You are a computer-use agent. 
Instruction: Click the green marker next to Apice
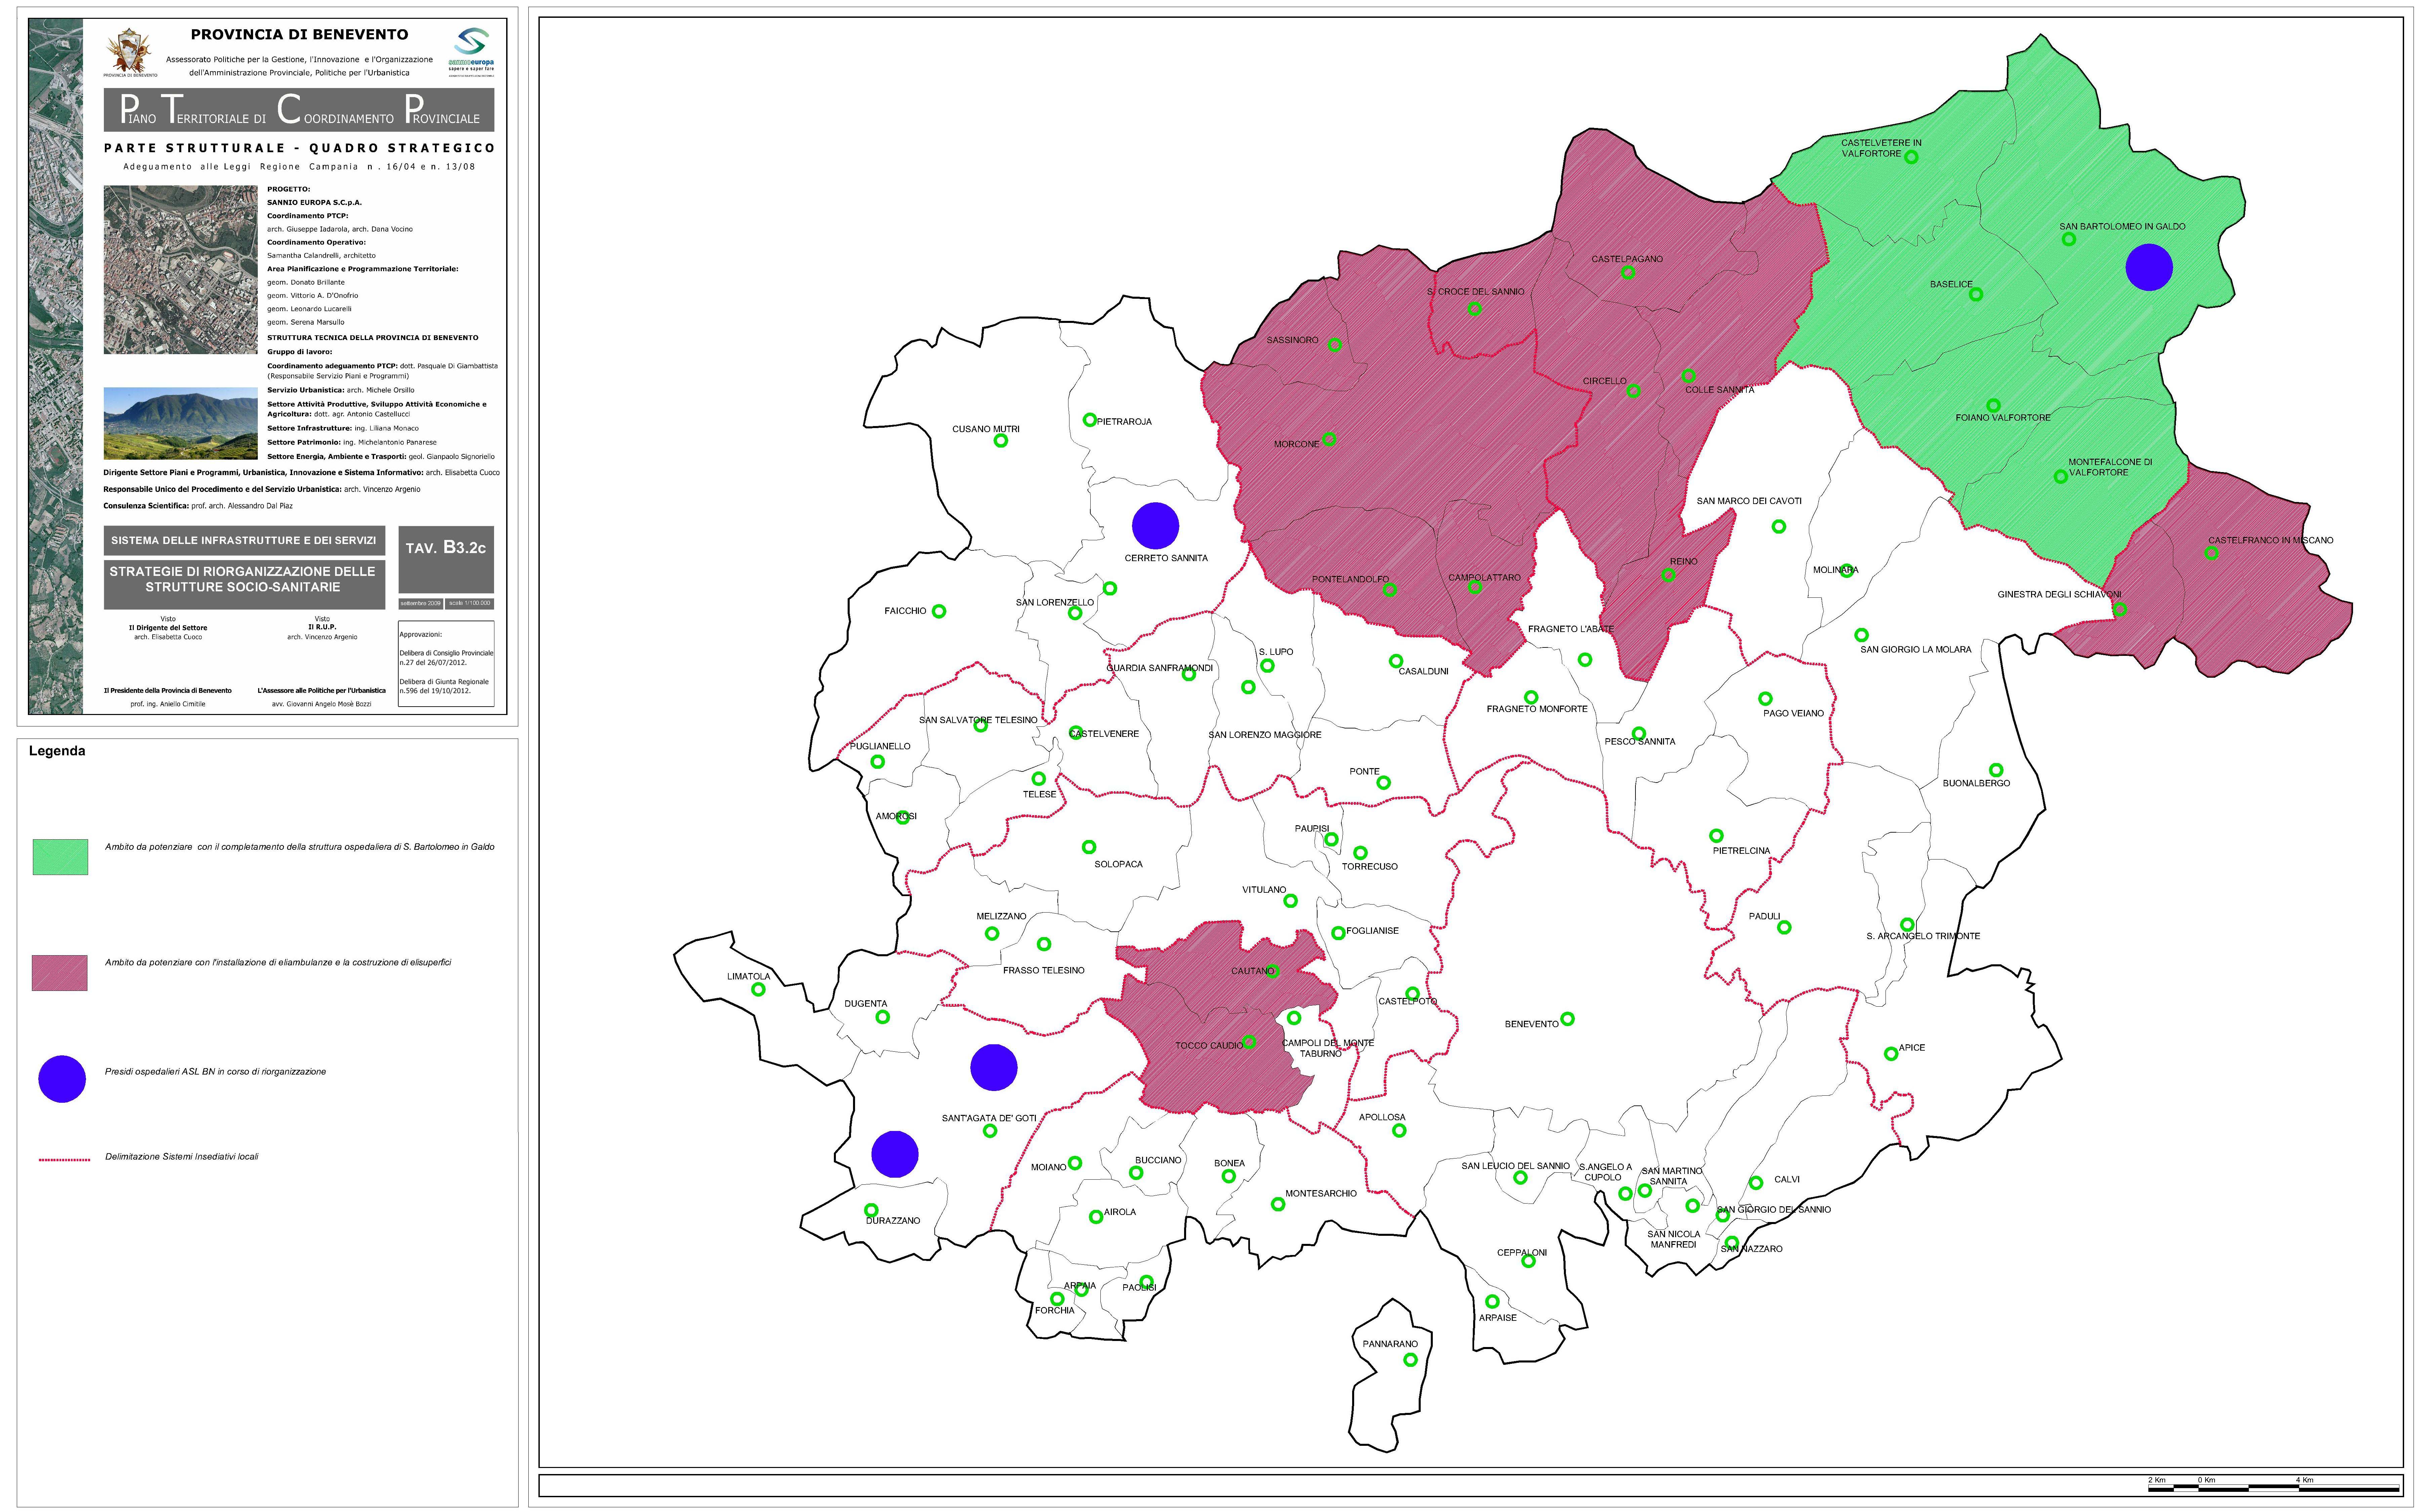(x=1891, y=1054)
